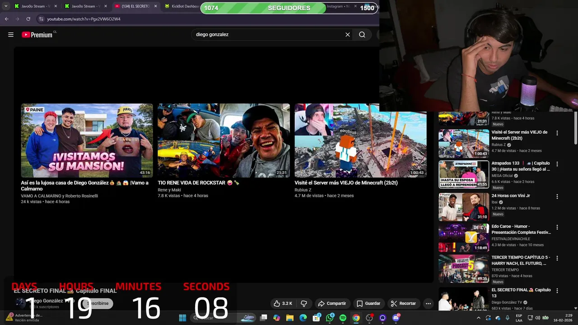Play Minecraft 2b2t end-screen thumbnail
Viewport: 578px width, 325px height.
[360, 140]
